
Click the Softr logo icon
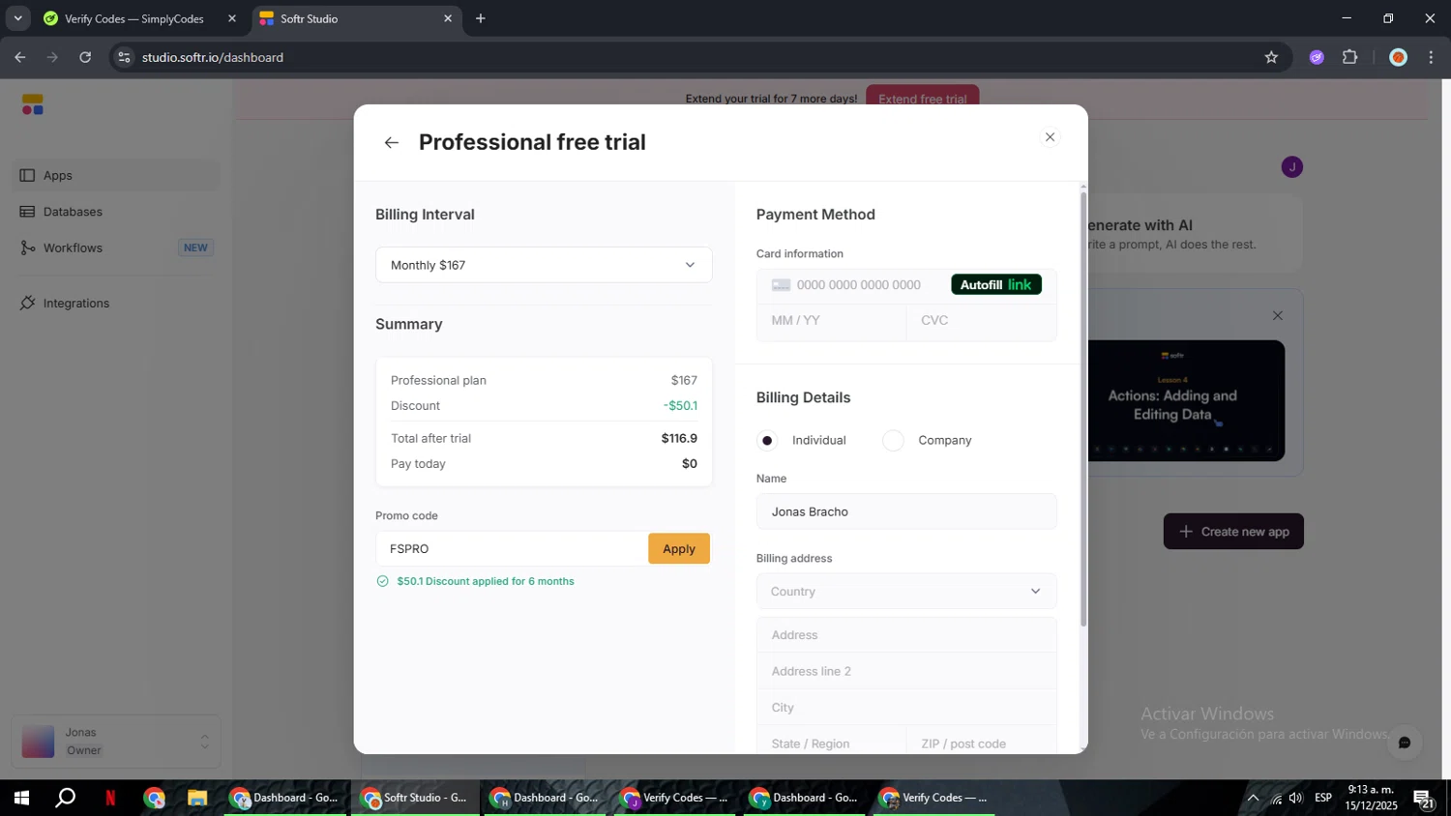click(33, 104)
